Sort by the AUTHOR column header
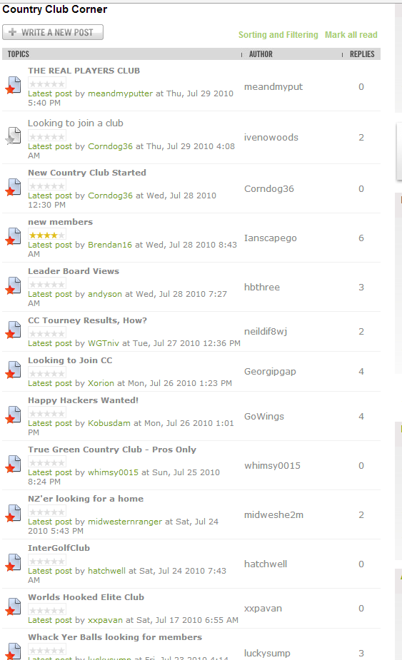 click(x=261, y=54)
